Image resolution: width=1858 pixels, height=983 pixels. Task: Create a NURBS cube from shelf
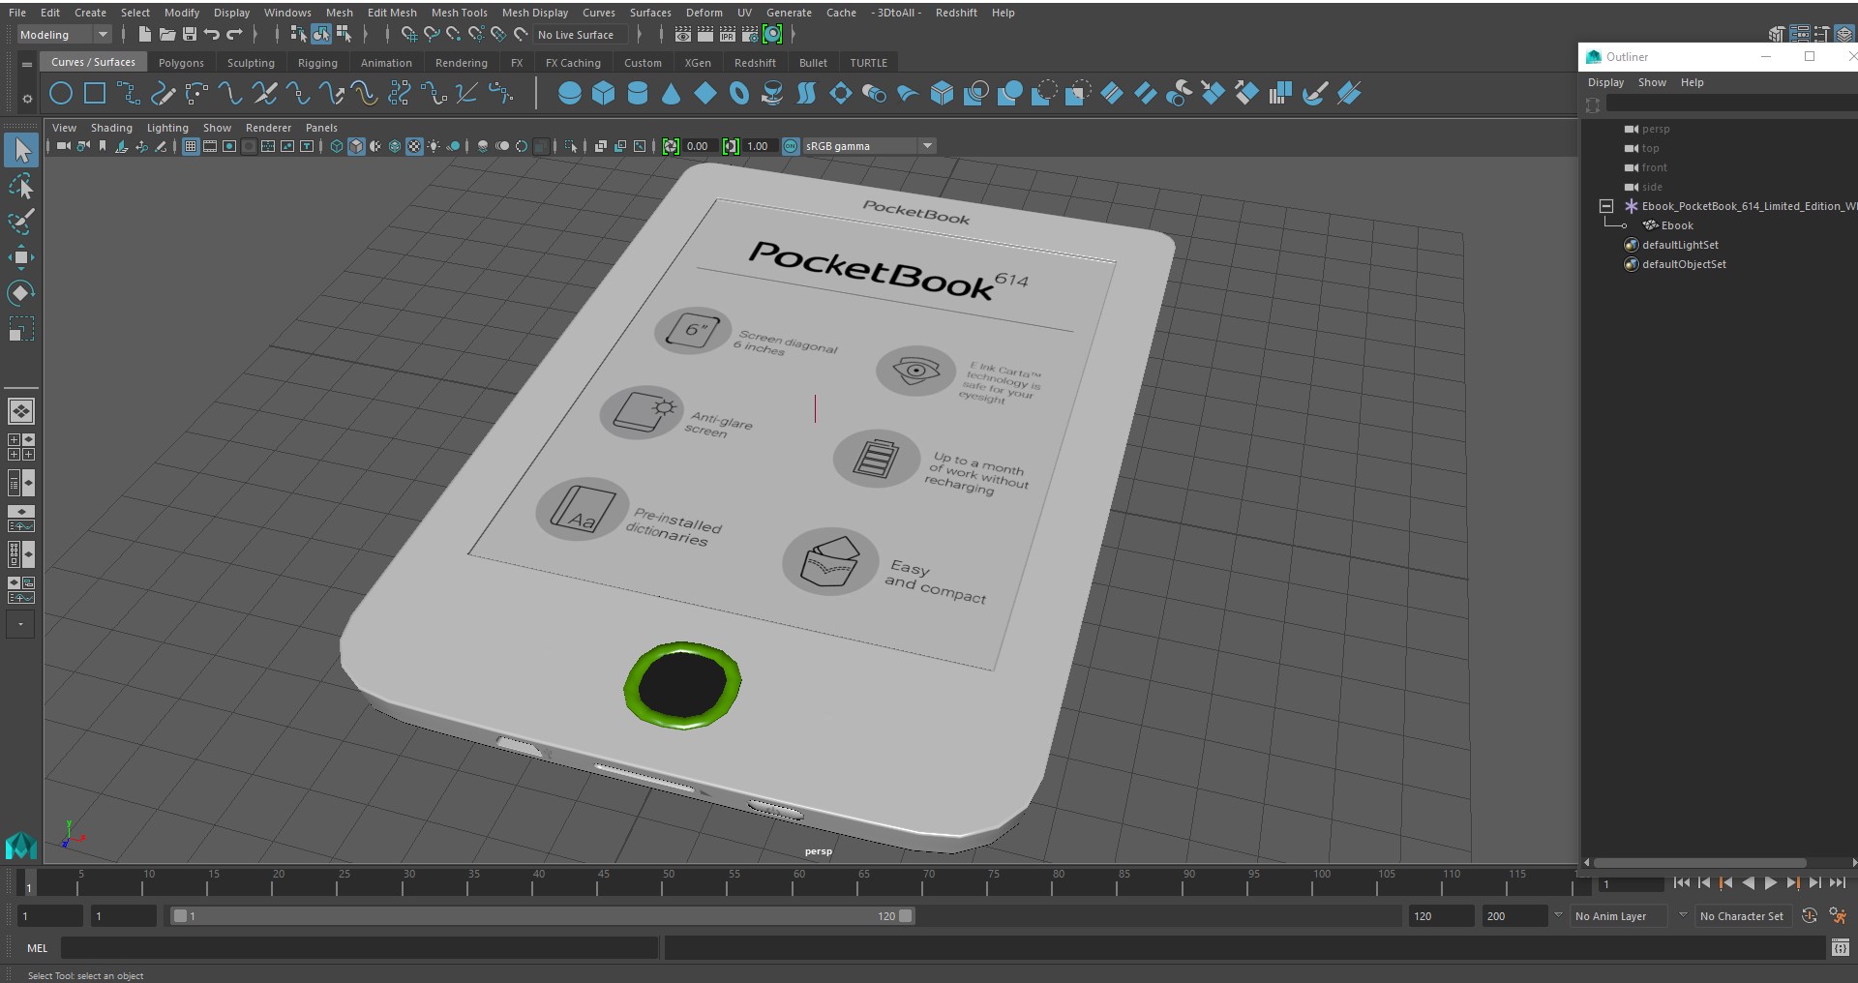pyautogui.click(x=604, y=94)
